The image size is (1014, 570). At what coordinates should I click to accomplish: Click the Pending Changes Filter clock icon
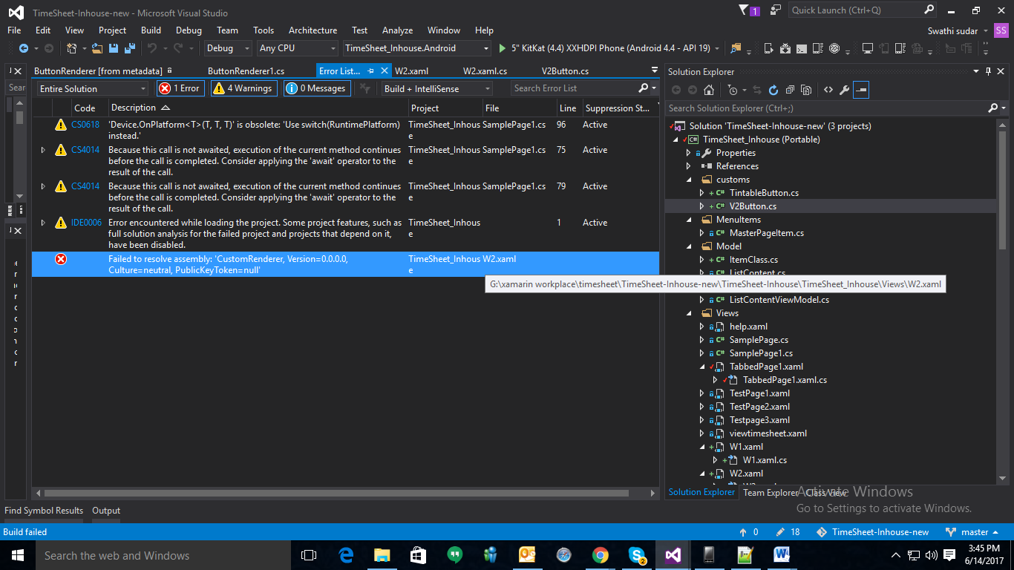[x=733, y=90]
